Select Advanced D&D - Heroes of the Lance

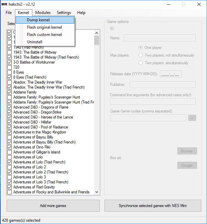pos(43,117)
